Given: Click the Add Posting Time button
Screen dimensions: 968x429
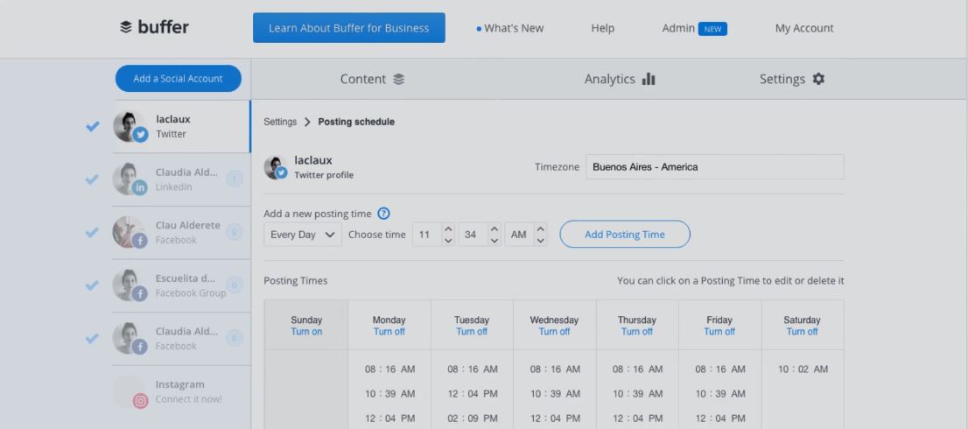Looking at the screenshot, I should [x=624, y=235].
